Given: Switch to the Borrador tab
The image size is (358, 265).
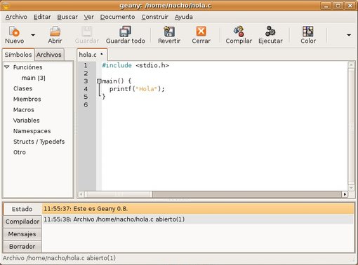Looking at the screenshot, I should (x=22, y=247).
